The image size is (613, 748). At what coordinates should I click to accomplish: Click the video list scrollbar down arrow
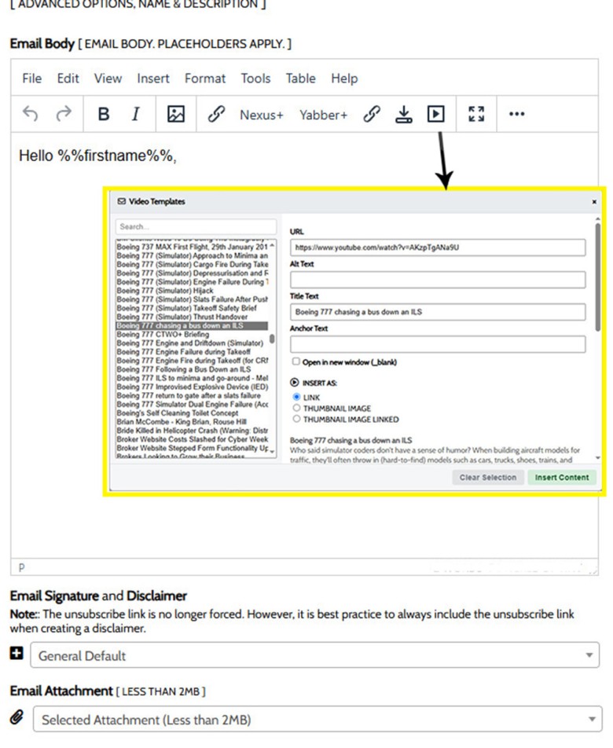coord(272,451)
